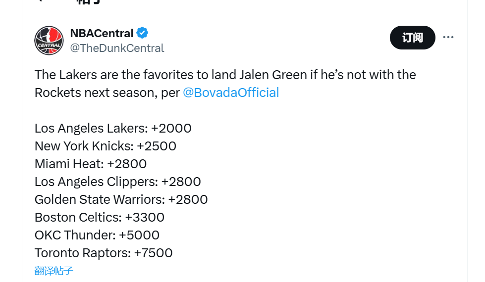Click the 翻译帖子 translate post link
Image resolution: width=485 pixels, height=282 pixels.
click(x=54, y=271)
